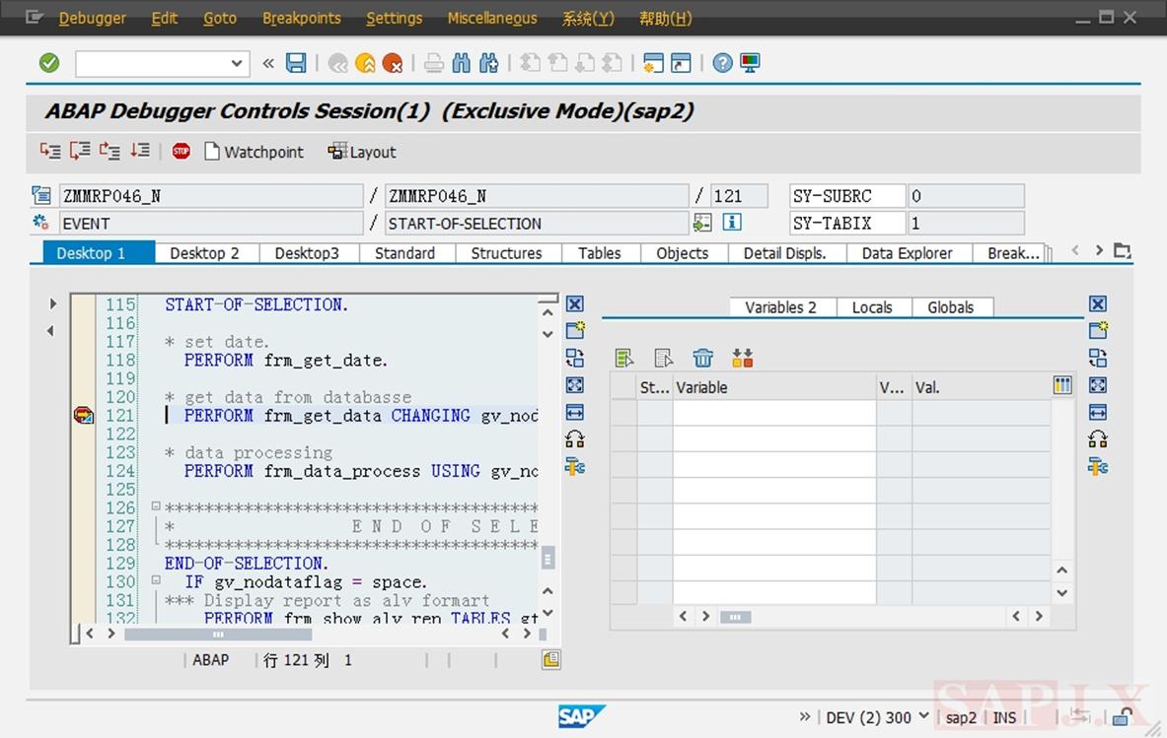This screenshot has height=738, width=1167.
Task: Click the green Enter checkmark icon
Action: coord(49,63)
